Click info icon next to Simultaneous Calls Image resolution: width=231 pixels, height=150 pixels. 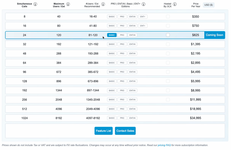click(x=35, y=4)
